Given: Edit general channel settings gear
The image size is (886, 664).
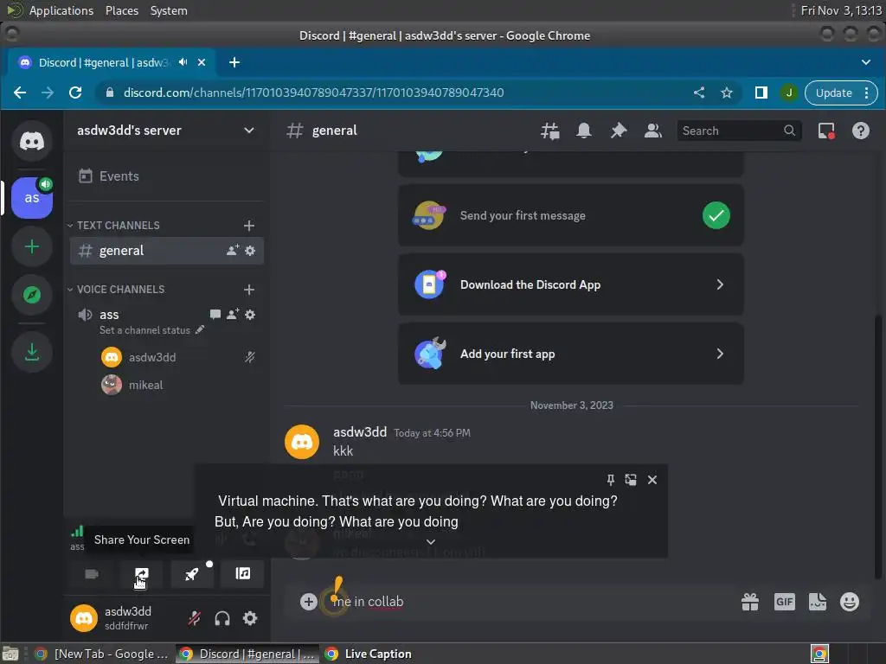Looking at the screenshot, I should (x=250, y=250).
